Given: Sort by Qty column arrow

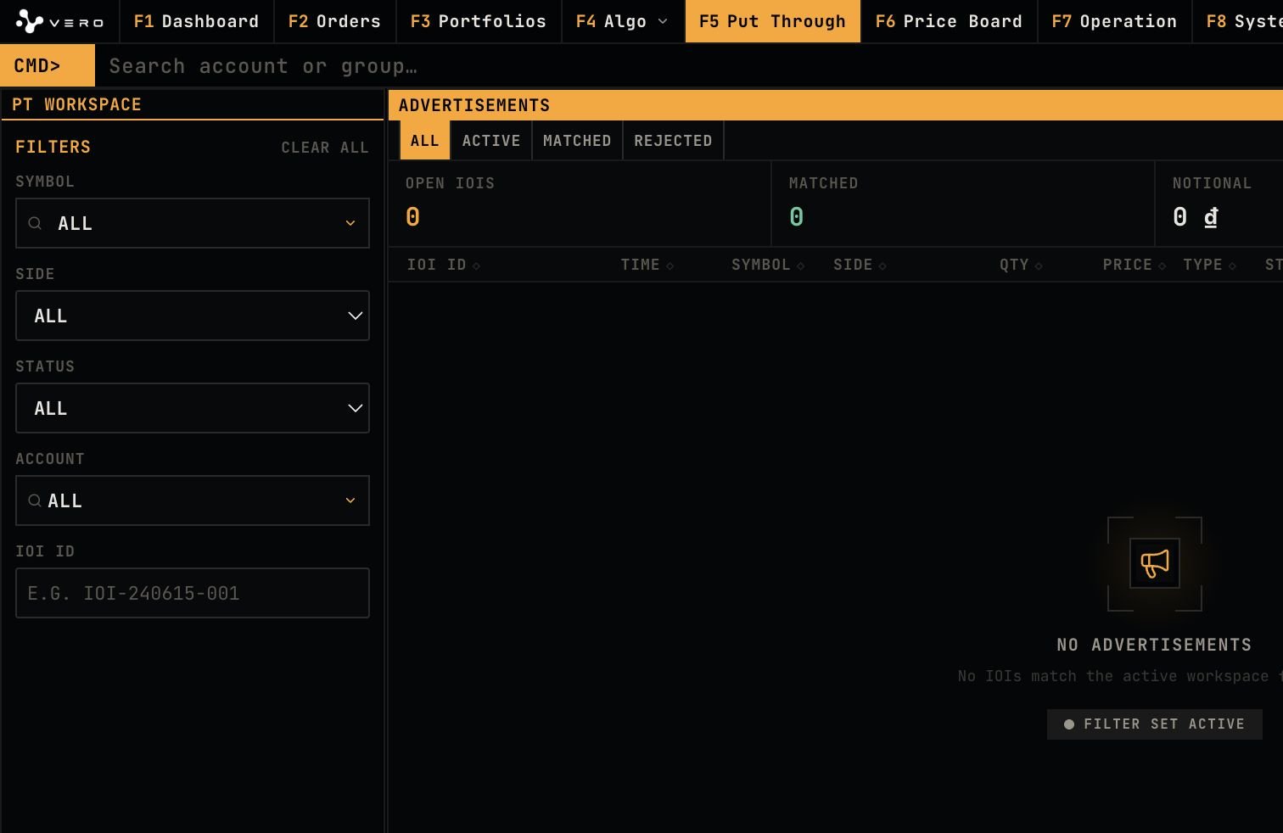Looking at the screenshot, I should (x=1039, y=266).
